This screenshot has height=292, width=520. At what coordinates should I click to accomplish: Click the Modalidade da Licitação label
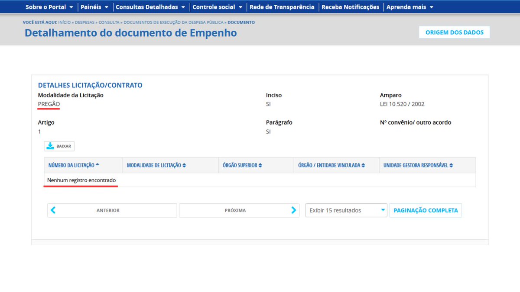(71, 95)
